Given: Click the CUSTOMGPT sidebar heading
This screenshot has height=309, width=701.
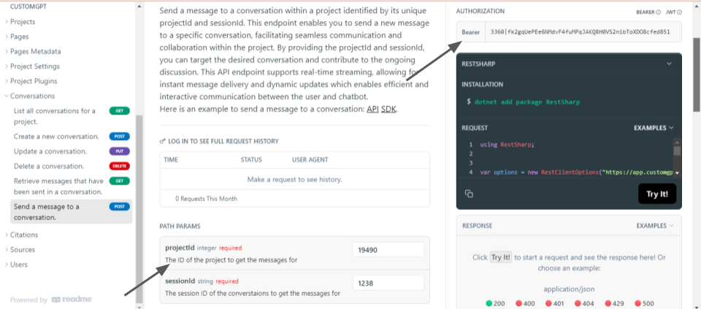Looking at the screenshot, I should point(28,7).
